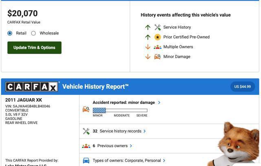Click the damage severity bar

click(120, 110)
